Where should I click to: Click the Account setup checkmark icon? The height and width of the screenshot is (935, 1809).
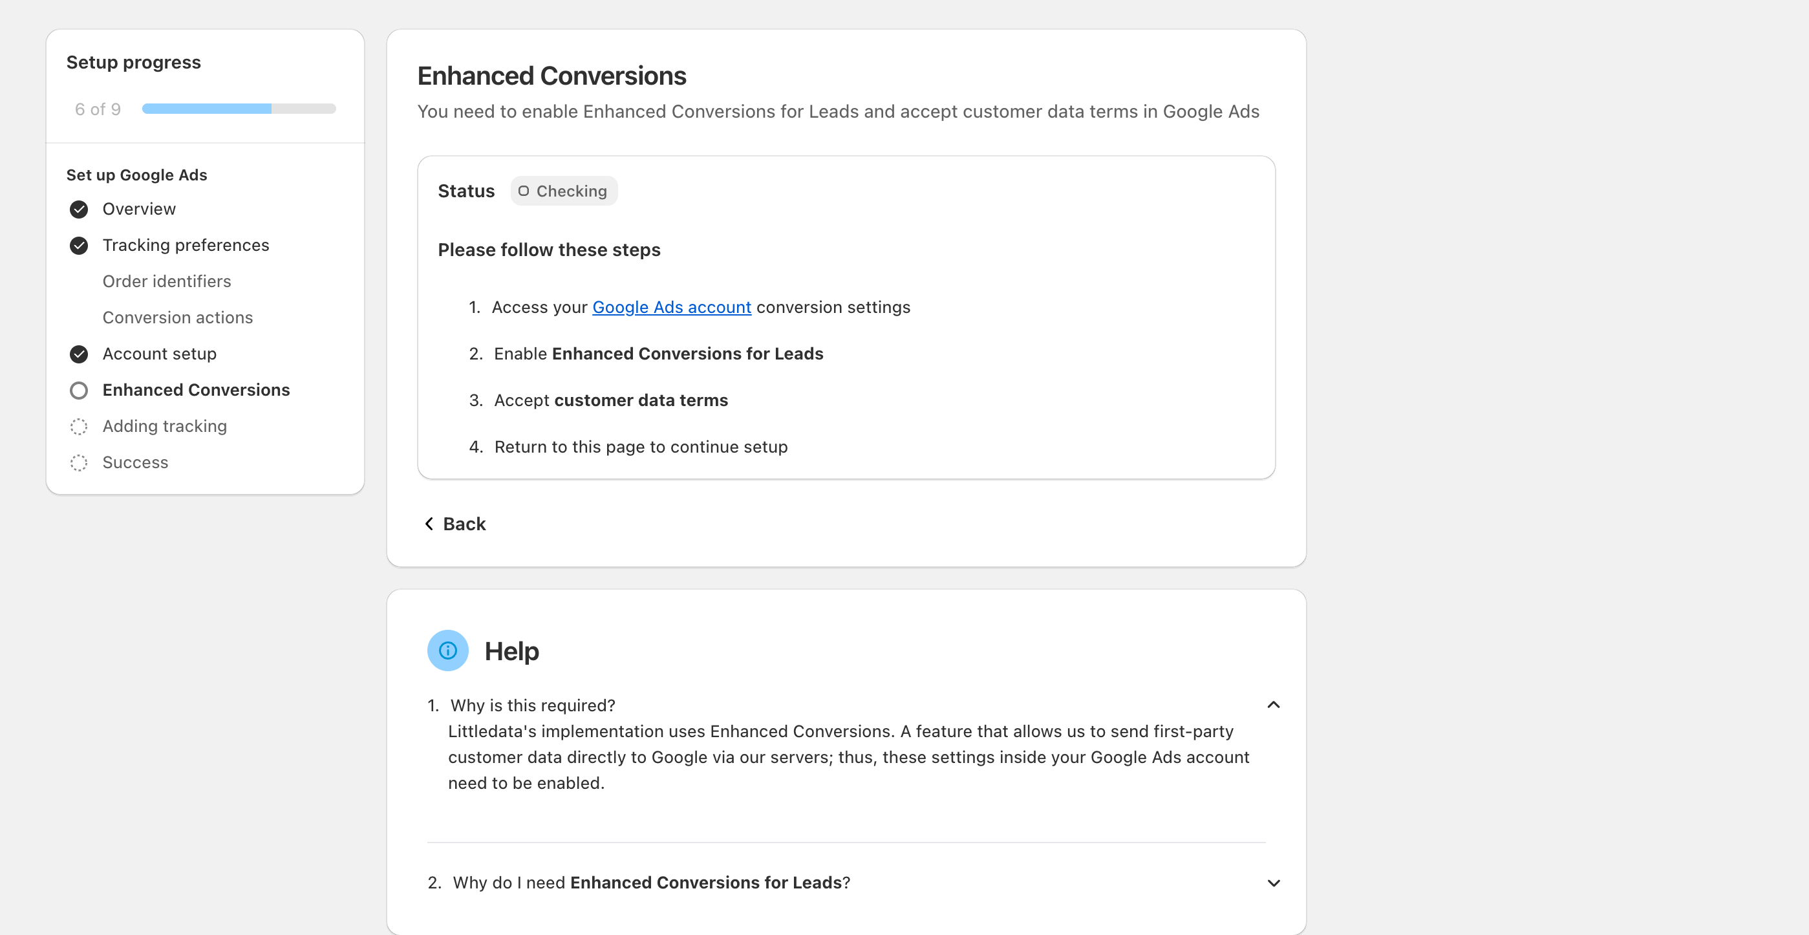coord(79,354)
